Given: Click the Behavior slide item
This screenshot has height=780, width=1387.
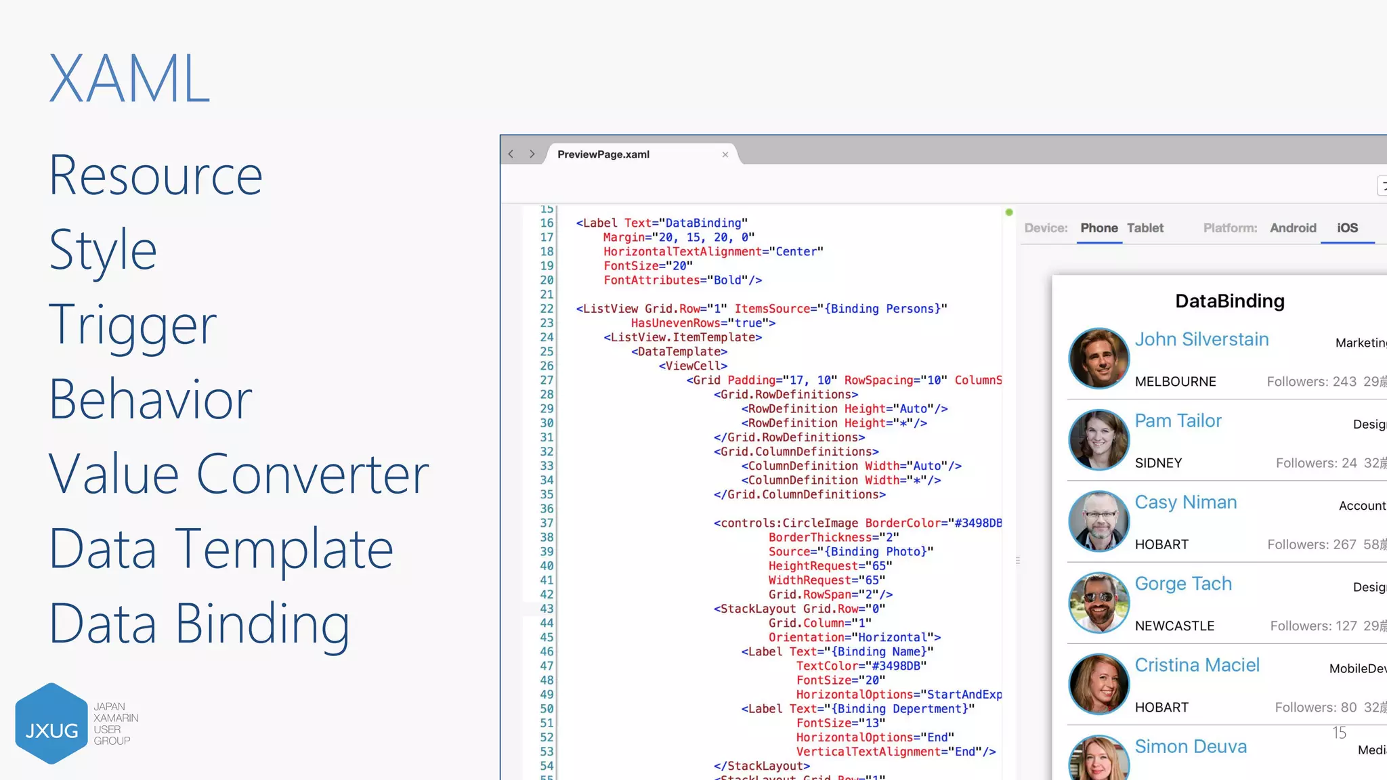Looking at the screenshot, I should pos(151,399).
